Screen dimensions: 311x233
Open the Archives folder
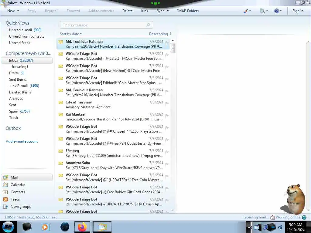(x=16, y=99)
